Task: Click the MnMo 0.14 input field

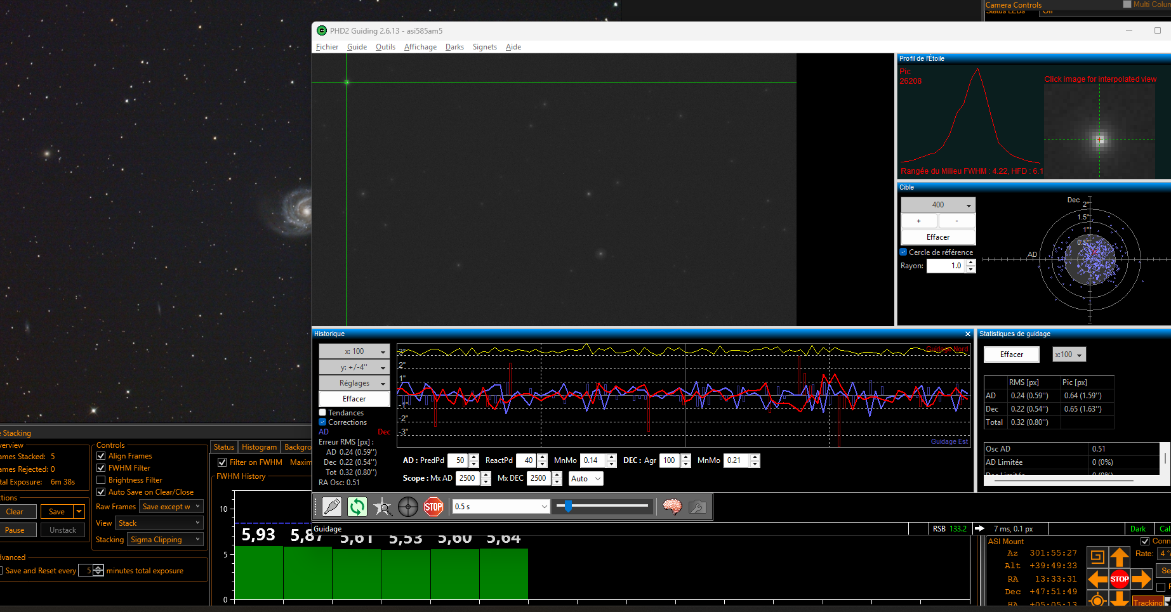Action: pyautogui.click(x=593, y=460)
